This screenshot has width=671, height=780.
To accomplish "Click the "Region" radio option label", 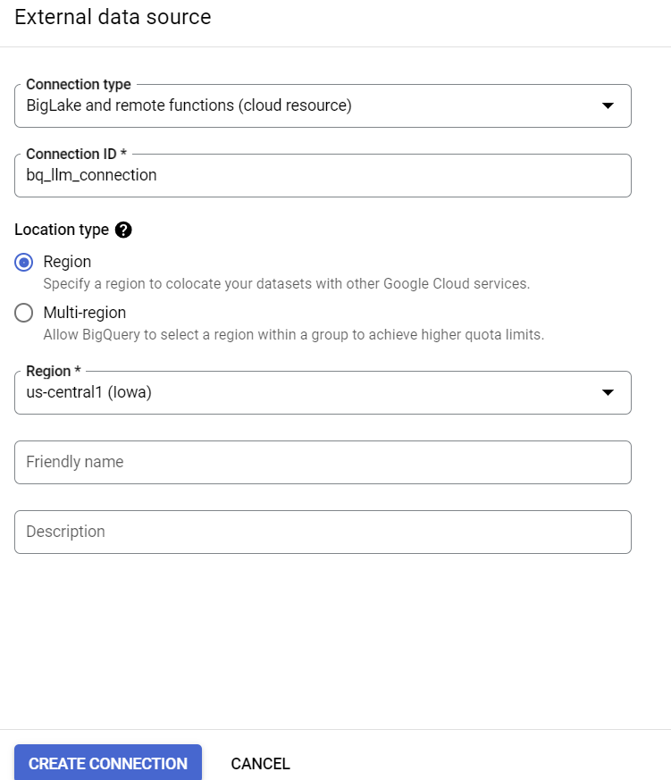I will (x=67, y=262).
